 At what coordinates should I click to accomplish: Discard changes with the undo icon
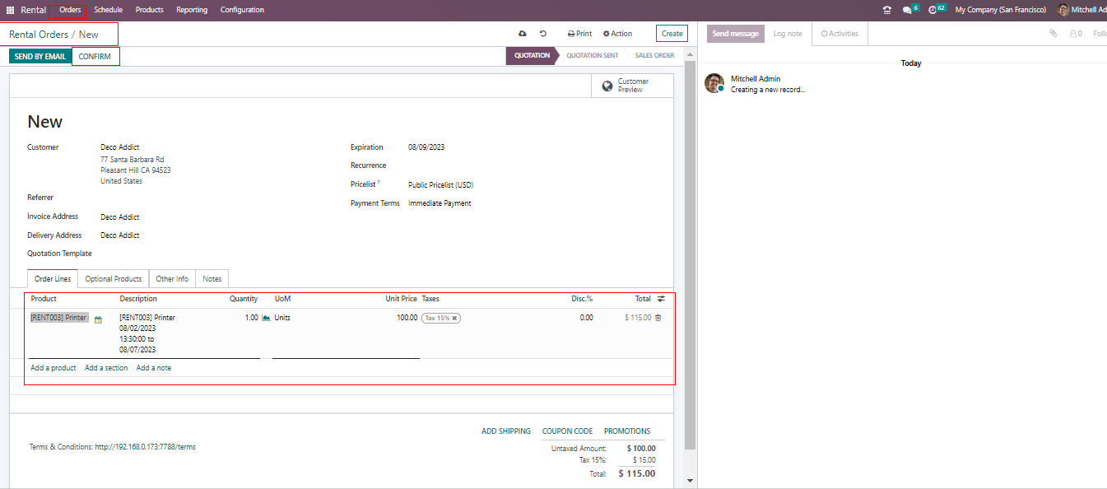[x=543, y=34]
